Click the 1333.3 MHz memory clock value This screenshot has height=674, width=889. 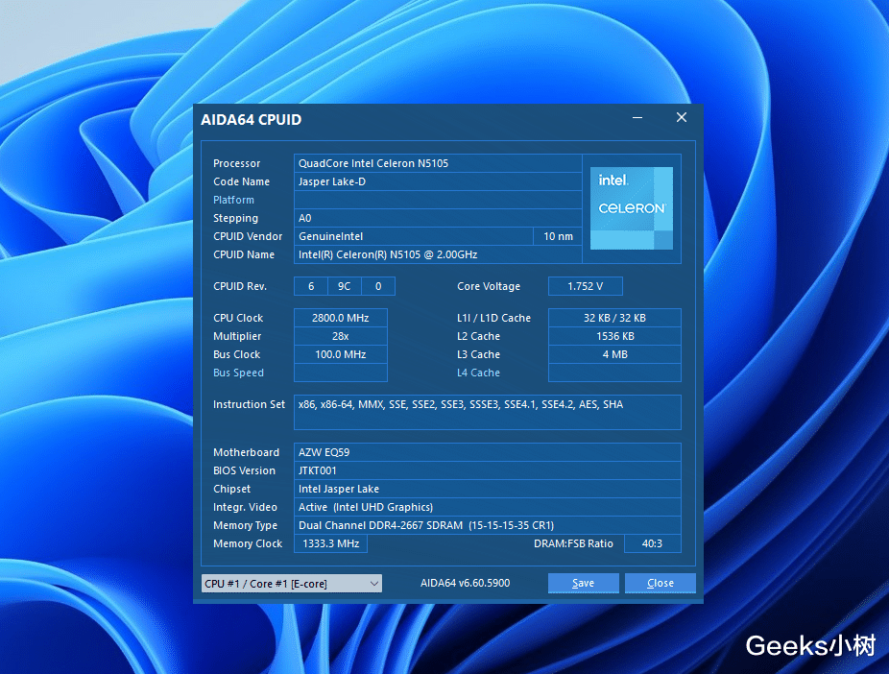pyautogui.click(x=330, y=543)
